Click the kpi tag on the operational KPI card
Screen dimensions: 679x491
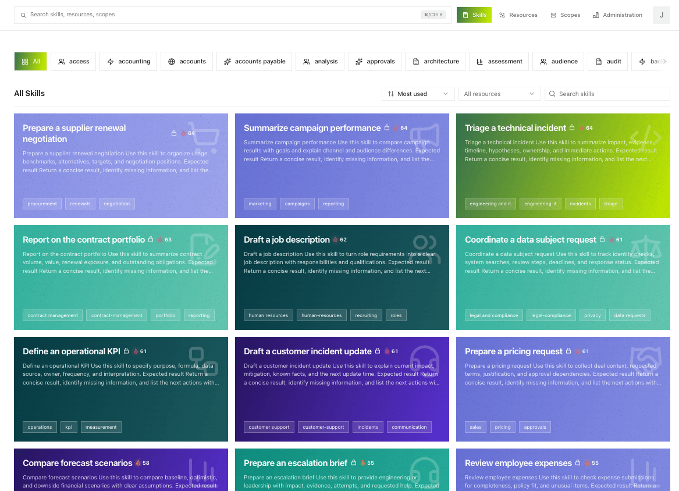click(x=69, y=428)
